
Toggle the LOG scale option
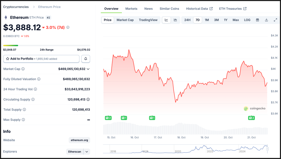(247, 20)
